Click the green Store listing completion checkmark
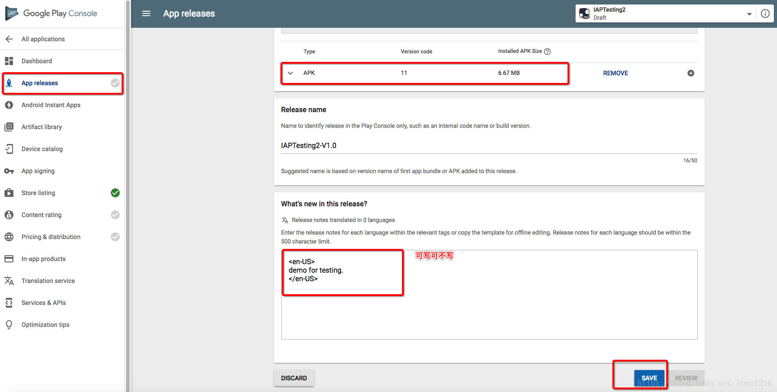Viewport: 777px width, 392px height. point(115,193)
